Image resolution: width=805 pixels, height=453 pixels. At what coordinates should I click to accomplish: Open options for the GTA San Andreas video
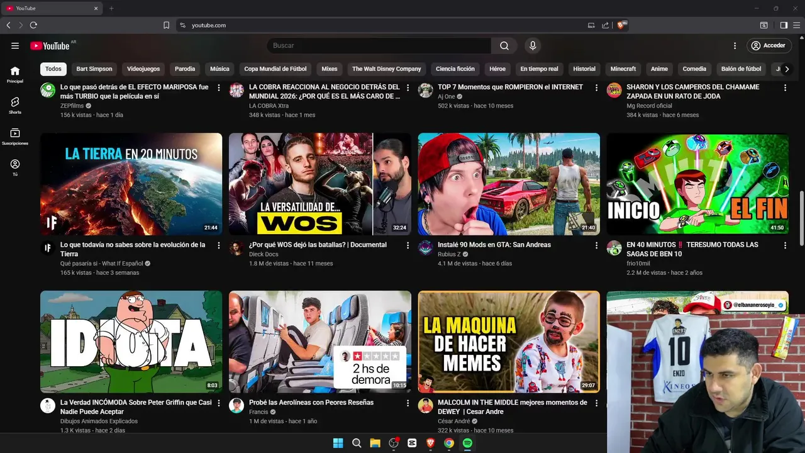tap(596, 245)
